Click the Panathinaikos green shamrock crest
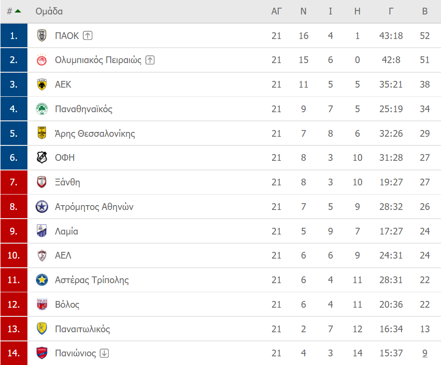This screenshot has height=365, width=441. pos(42,109)
